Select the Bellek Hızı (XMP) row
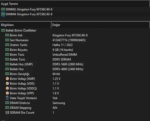 coord(75,64)
